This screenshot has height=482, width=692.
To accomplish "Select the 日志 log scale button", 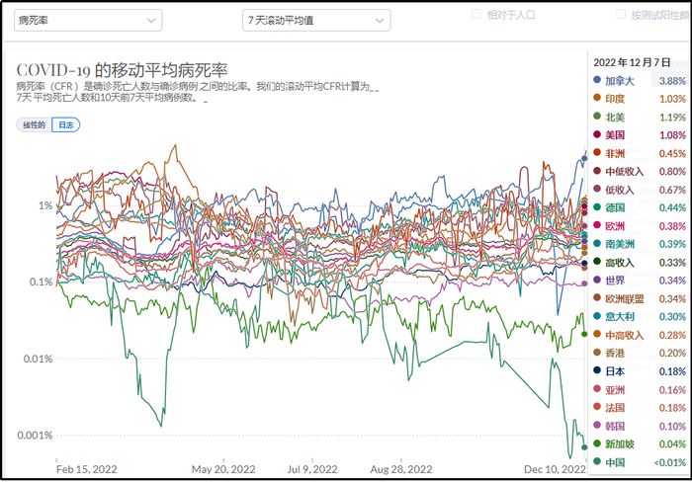I will click(66, 124).
